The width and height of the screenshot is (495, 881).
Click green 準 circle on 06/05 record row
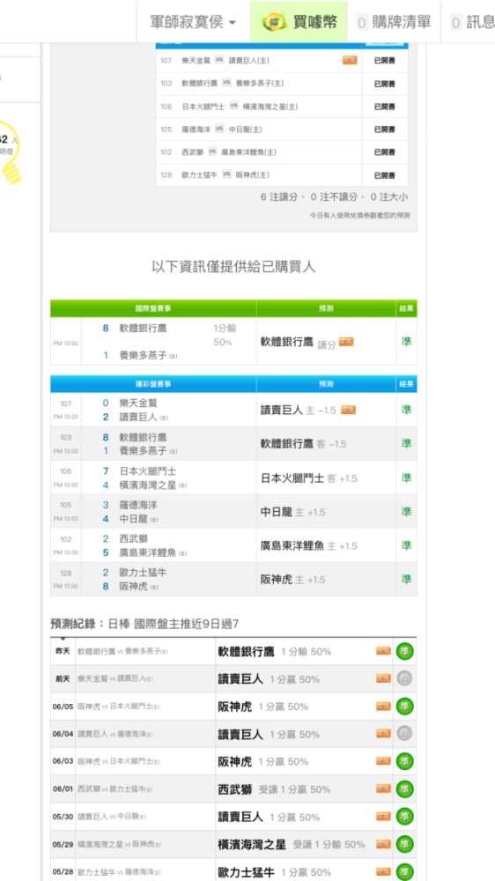pos(404,707)
